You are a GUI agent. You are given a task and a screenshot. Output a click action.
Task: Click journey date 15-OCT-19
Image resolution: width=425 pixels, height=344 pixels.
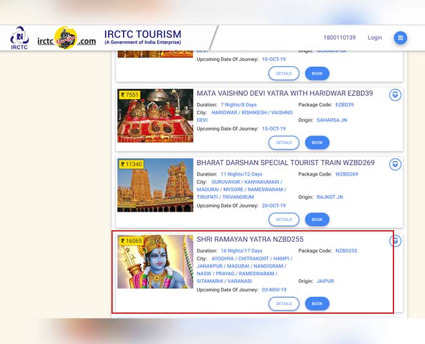point(274,129)
